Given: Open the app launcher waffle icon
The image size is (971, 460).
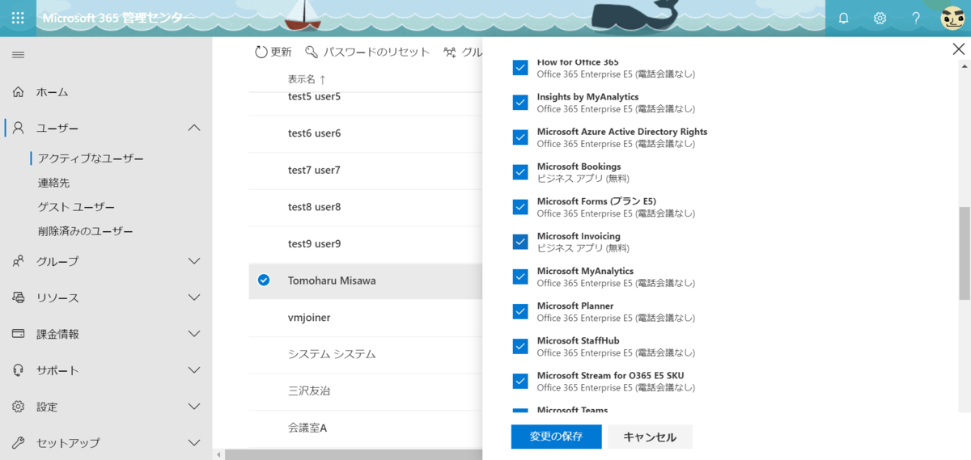Looking at the screenshot, I should coord(18,18).
